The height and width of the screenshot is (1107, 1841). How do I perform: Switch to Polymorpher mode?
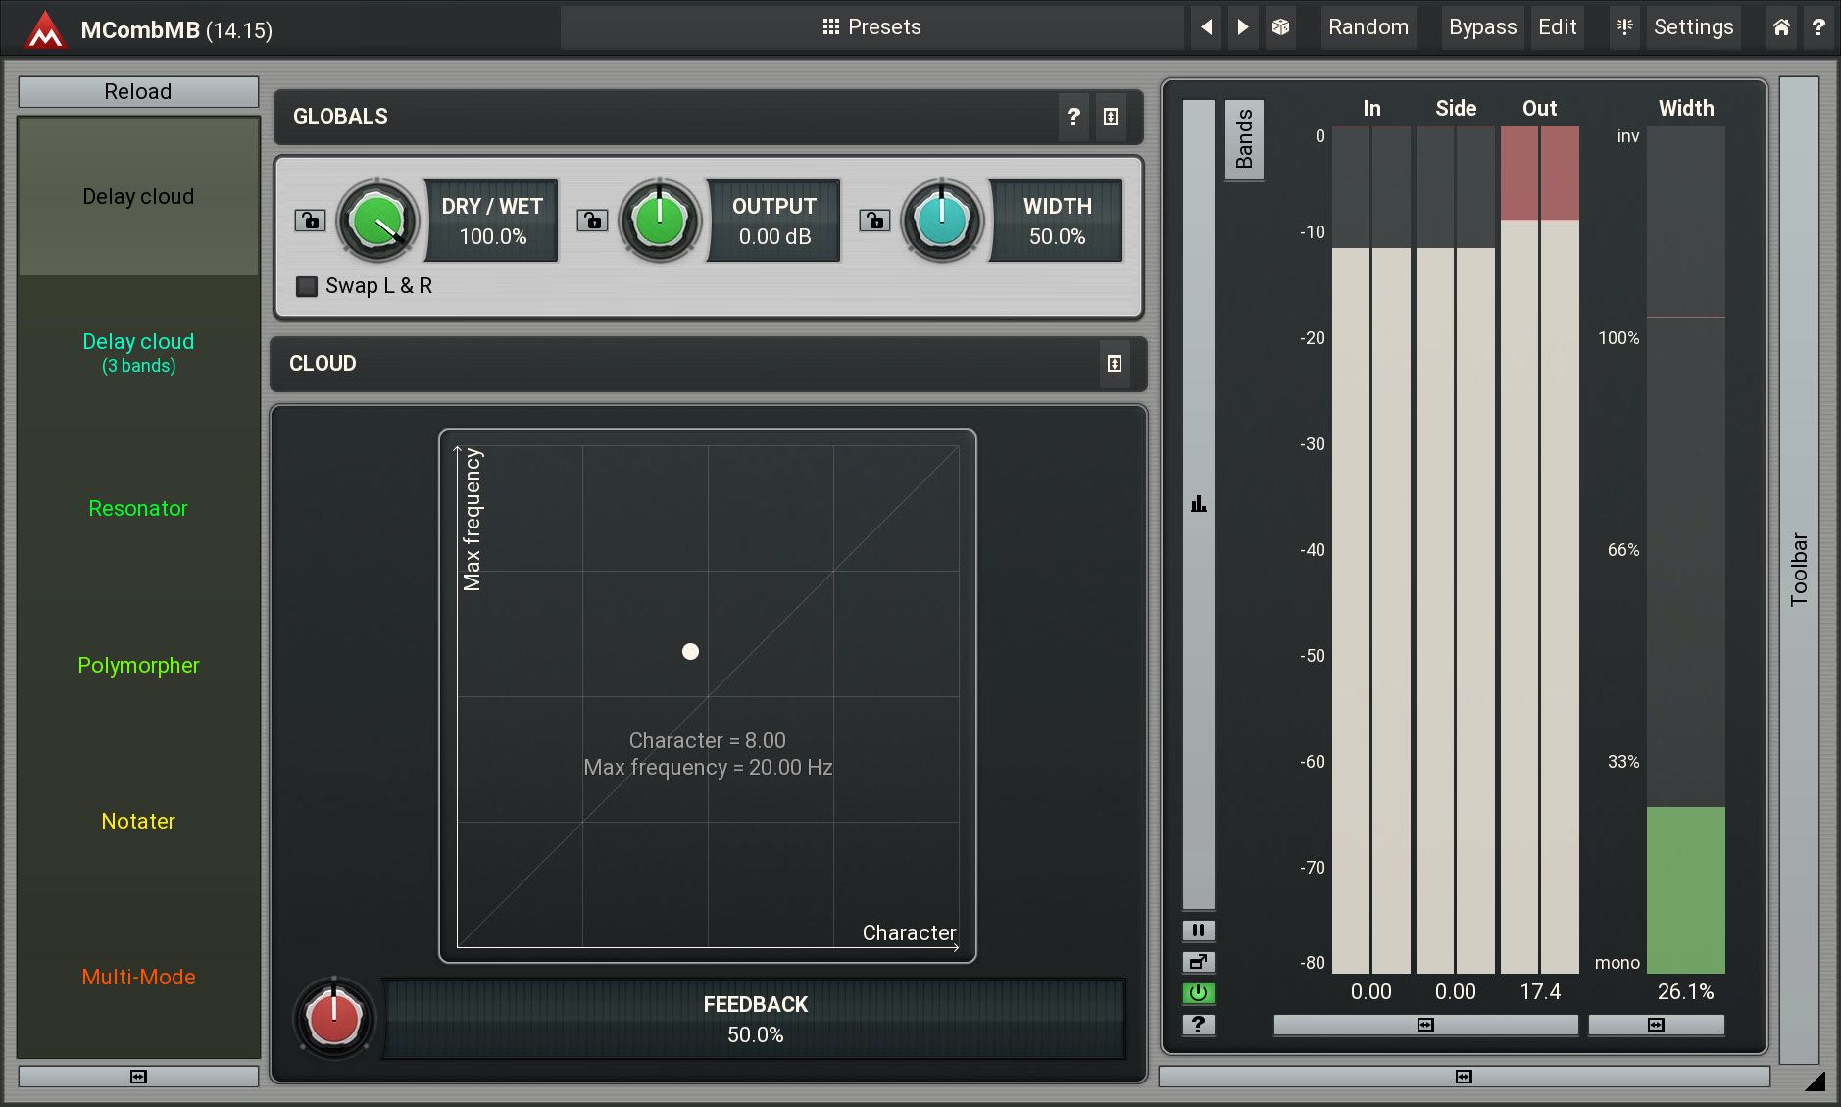(138, 666)
